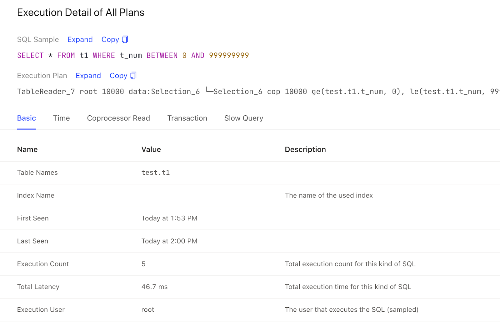Click the Description column header
Screen dimensions: 500x322
pos(305,149)
